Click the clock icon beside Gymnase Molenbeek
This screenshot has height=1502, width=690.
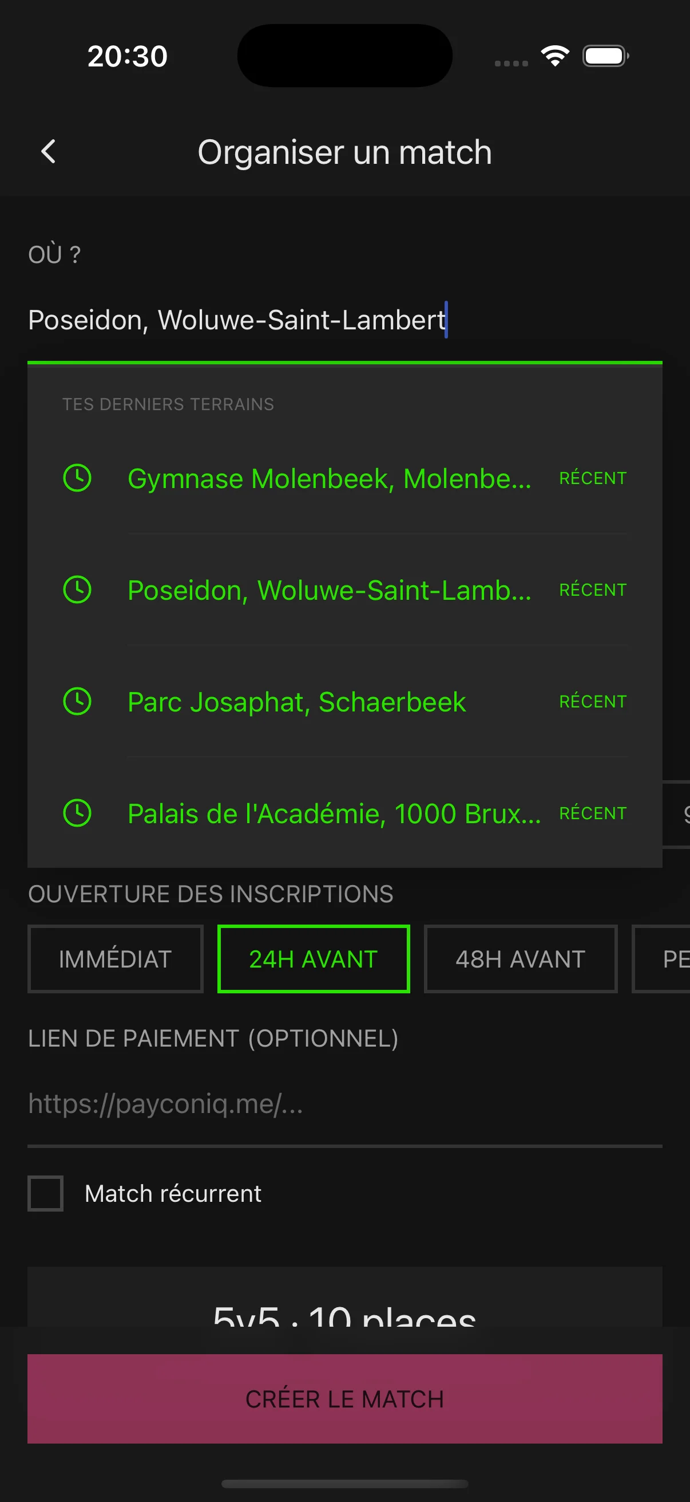[77, 478]
